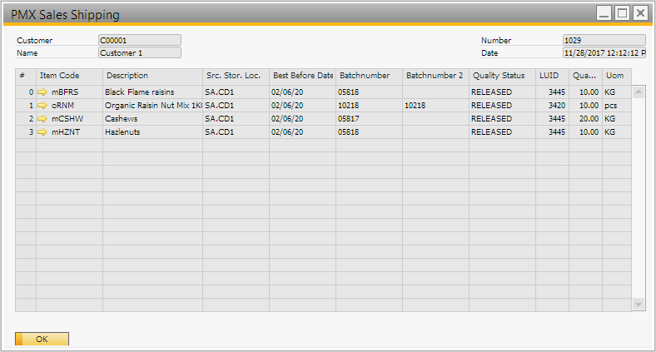Click the yellow arrow beside mCSHW
This screenshot has width=656, height=352.
[43, 119]
